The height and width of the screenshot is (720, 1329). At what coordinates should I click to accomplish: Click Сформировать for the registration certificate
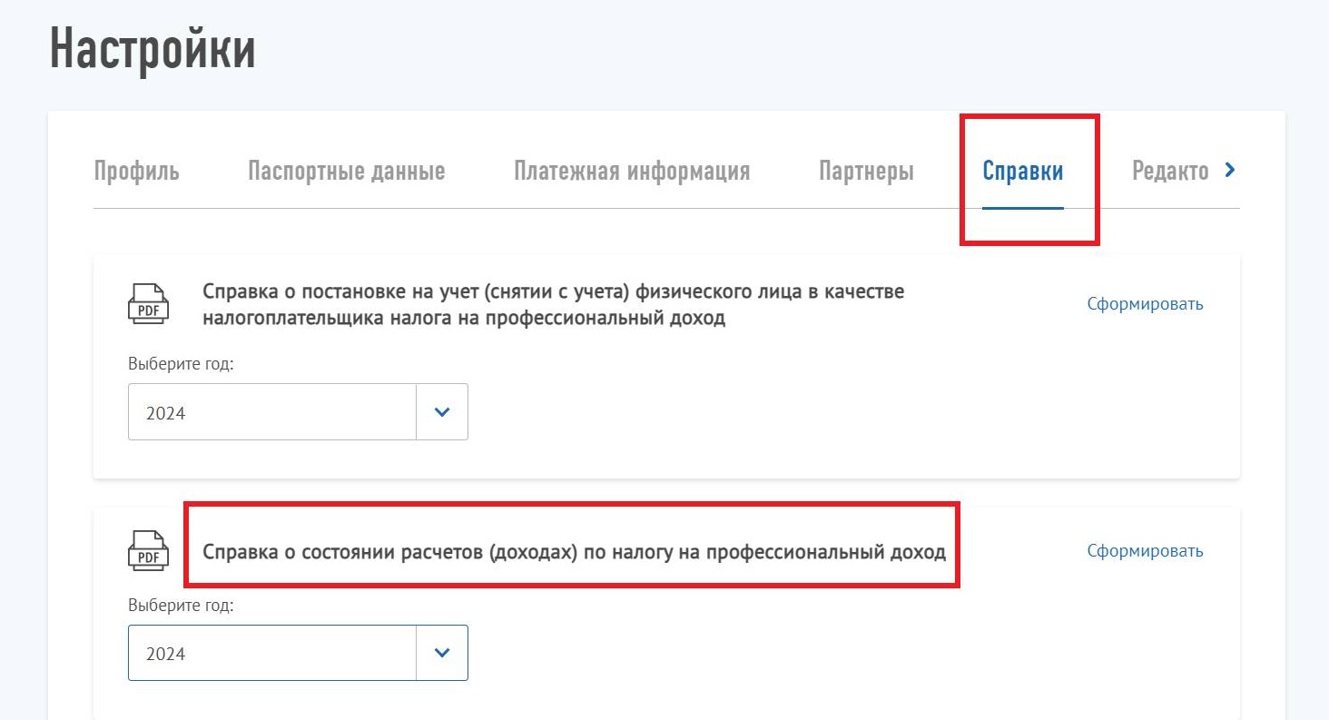pyautogui.click(x=1145, y=304)
